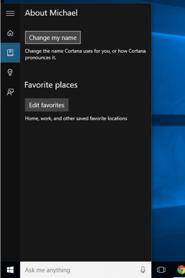This screenshot has height=278, width=185.
Task: Click the Edit favorites button
Action: coord(47,105)
